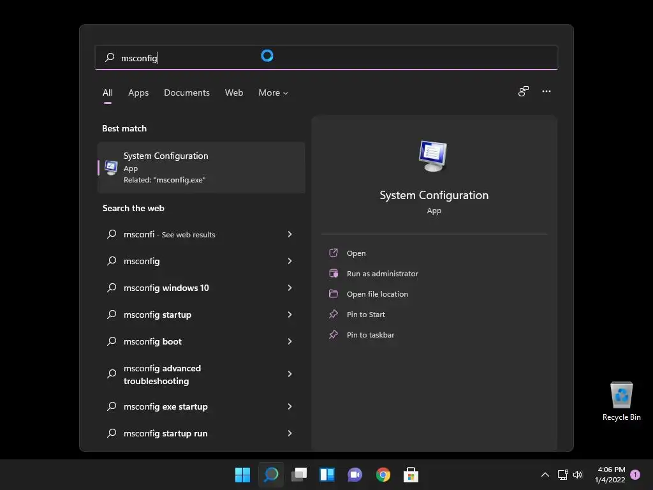
Task: Select the Recycle Bin desktop icon
Action: pos(621,401)
